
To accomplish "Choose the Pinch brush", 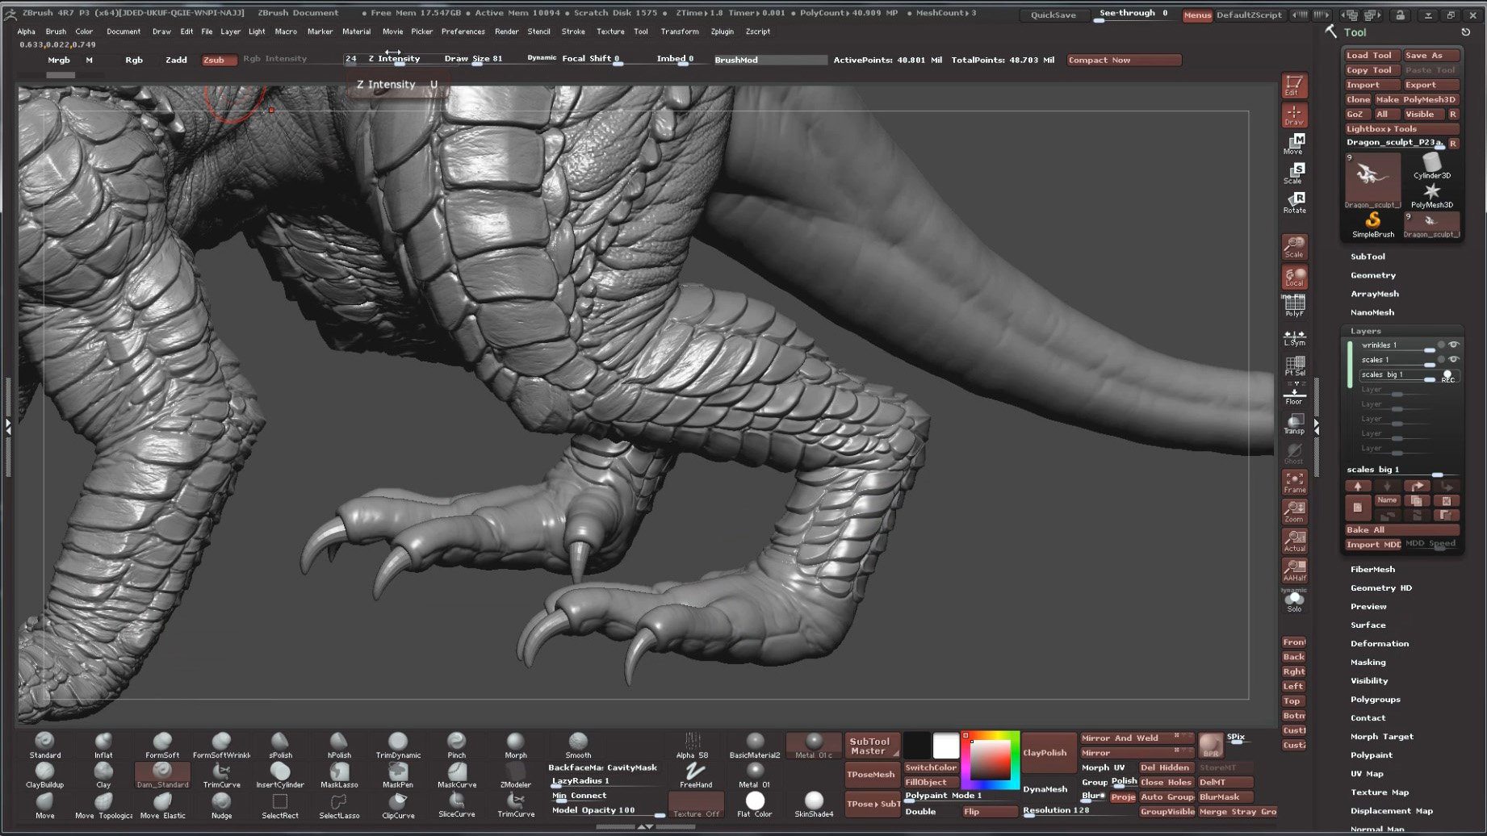I will click(x=456, y=745).
